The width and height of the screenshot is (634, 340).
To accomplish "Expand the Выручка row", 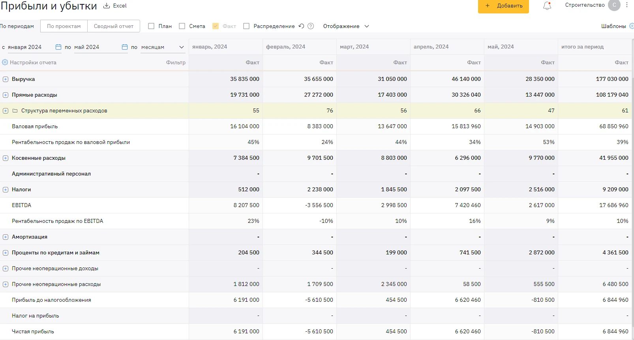I will click(6, 79).
